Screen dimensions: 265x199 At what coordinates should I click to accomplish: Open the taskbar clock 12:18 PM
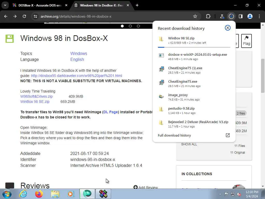point(252,194)
